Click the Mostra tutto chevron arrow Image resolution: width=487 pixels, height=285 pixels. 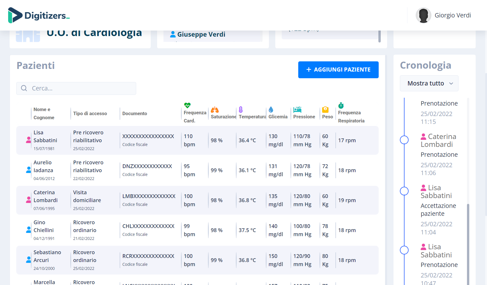(451, 84)
